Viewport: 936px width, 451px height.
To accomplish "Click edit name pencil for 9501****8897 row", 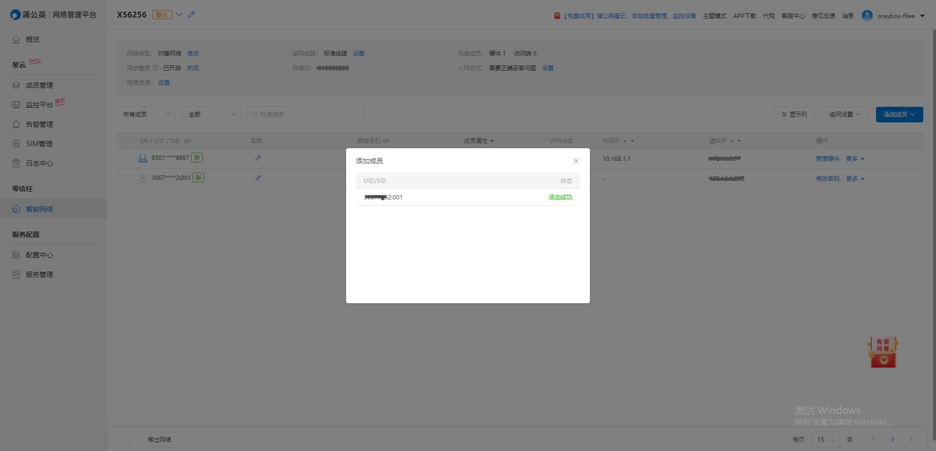I will [x=258, y=158].
